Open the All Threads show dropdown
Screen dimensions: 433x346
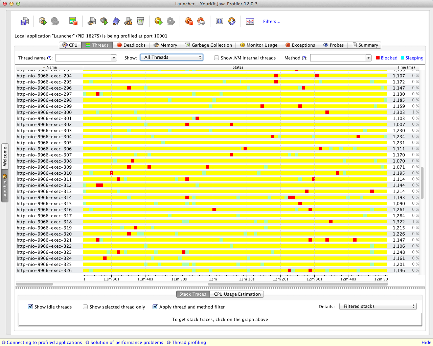172,57
